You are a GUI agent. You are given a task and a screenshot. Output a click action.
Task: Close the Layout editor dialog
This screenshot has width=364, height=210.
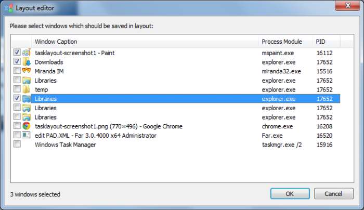pyautogui.click(x=347, y=6)
